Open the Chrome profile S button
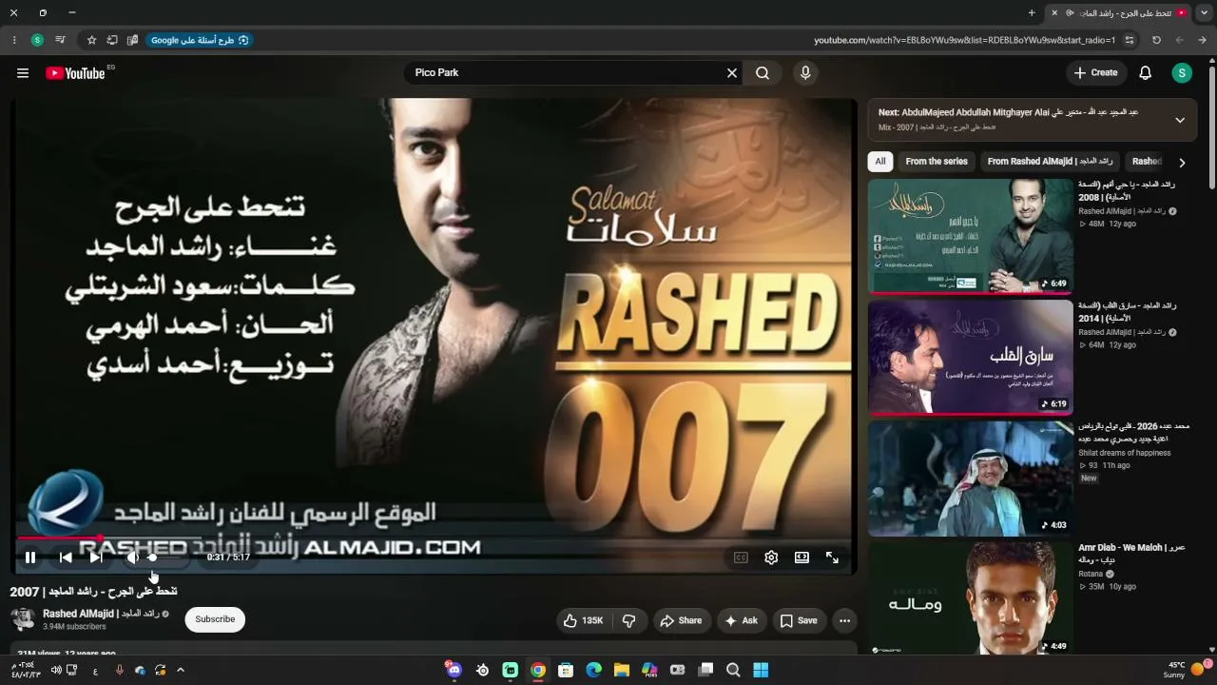Viewport: 1217px width, 685px height. (x=37, y=40)
